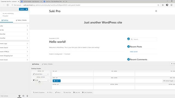Click the sidebar Search input field

point(143,39)
